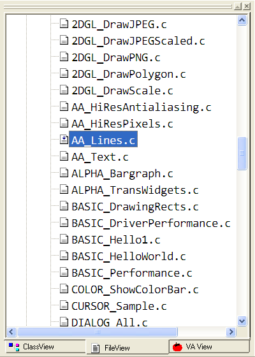Image resolution: width=255 pixels, height=357 pixels.
Task: Click the file icon next to AA_Lines.c
Action: click(x=64, y=140)
